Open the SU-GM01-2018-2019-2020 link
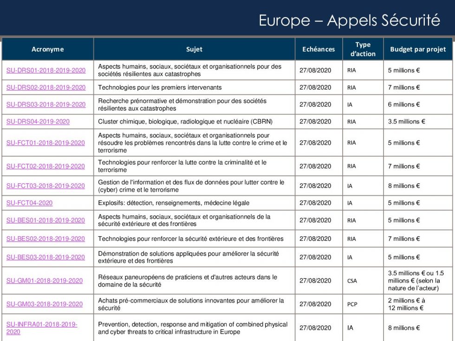 45,281
